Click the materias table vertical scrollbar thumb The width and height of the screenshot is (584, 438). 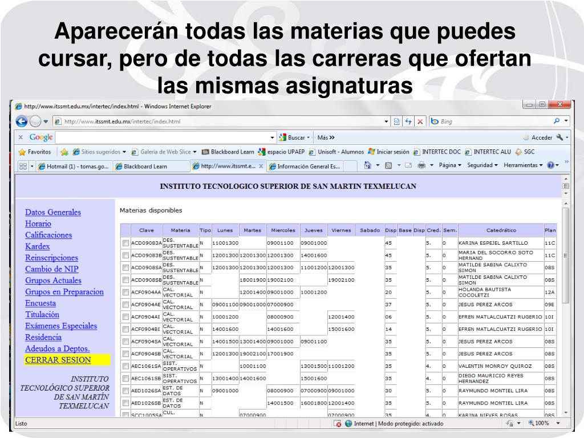pyautogui.click(x=565, y=255)
